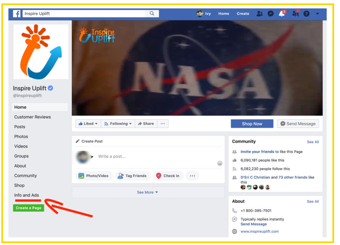Open the friend requests icon
This screenshot has width=340, height=245.
point(259,14)
